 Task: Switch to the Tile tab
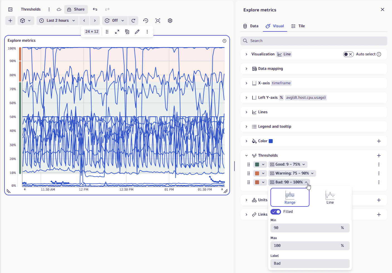(298, 26)
